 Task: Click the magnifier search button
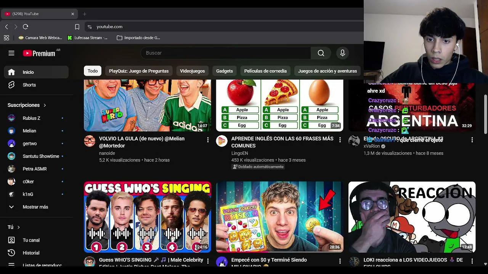(x=321, y=53)
